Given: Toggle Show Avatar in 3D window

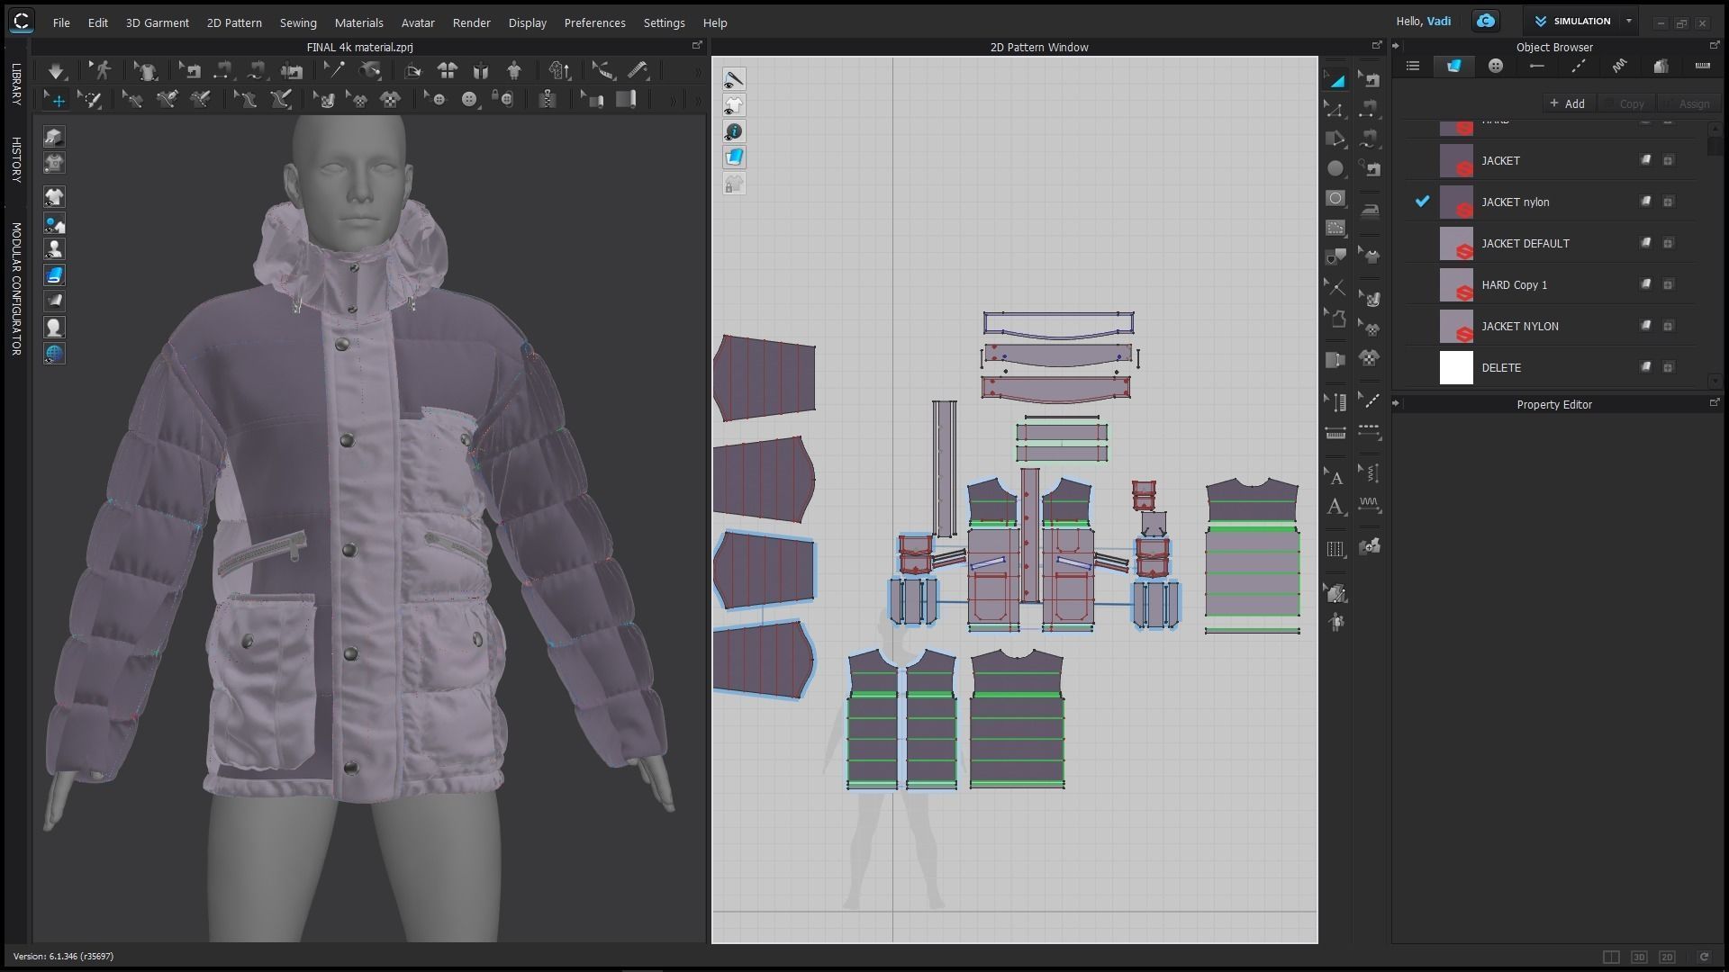Looking at the screenshot, I should (x=54, y=249).
